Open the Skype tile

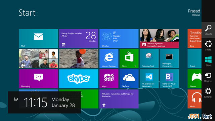pos(79,79)
